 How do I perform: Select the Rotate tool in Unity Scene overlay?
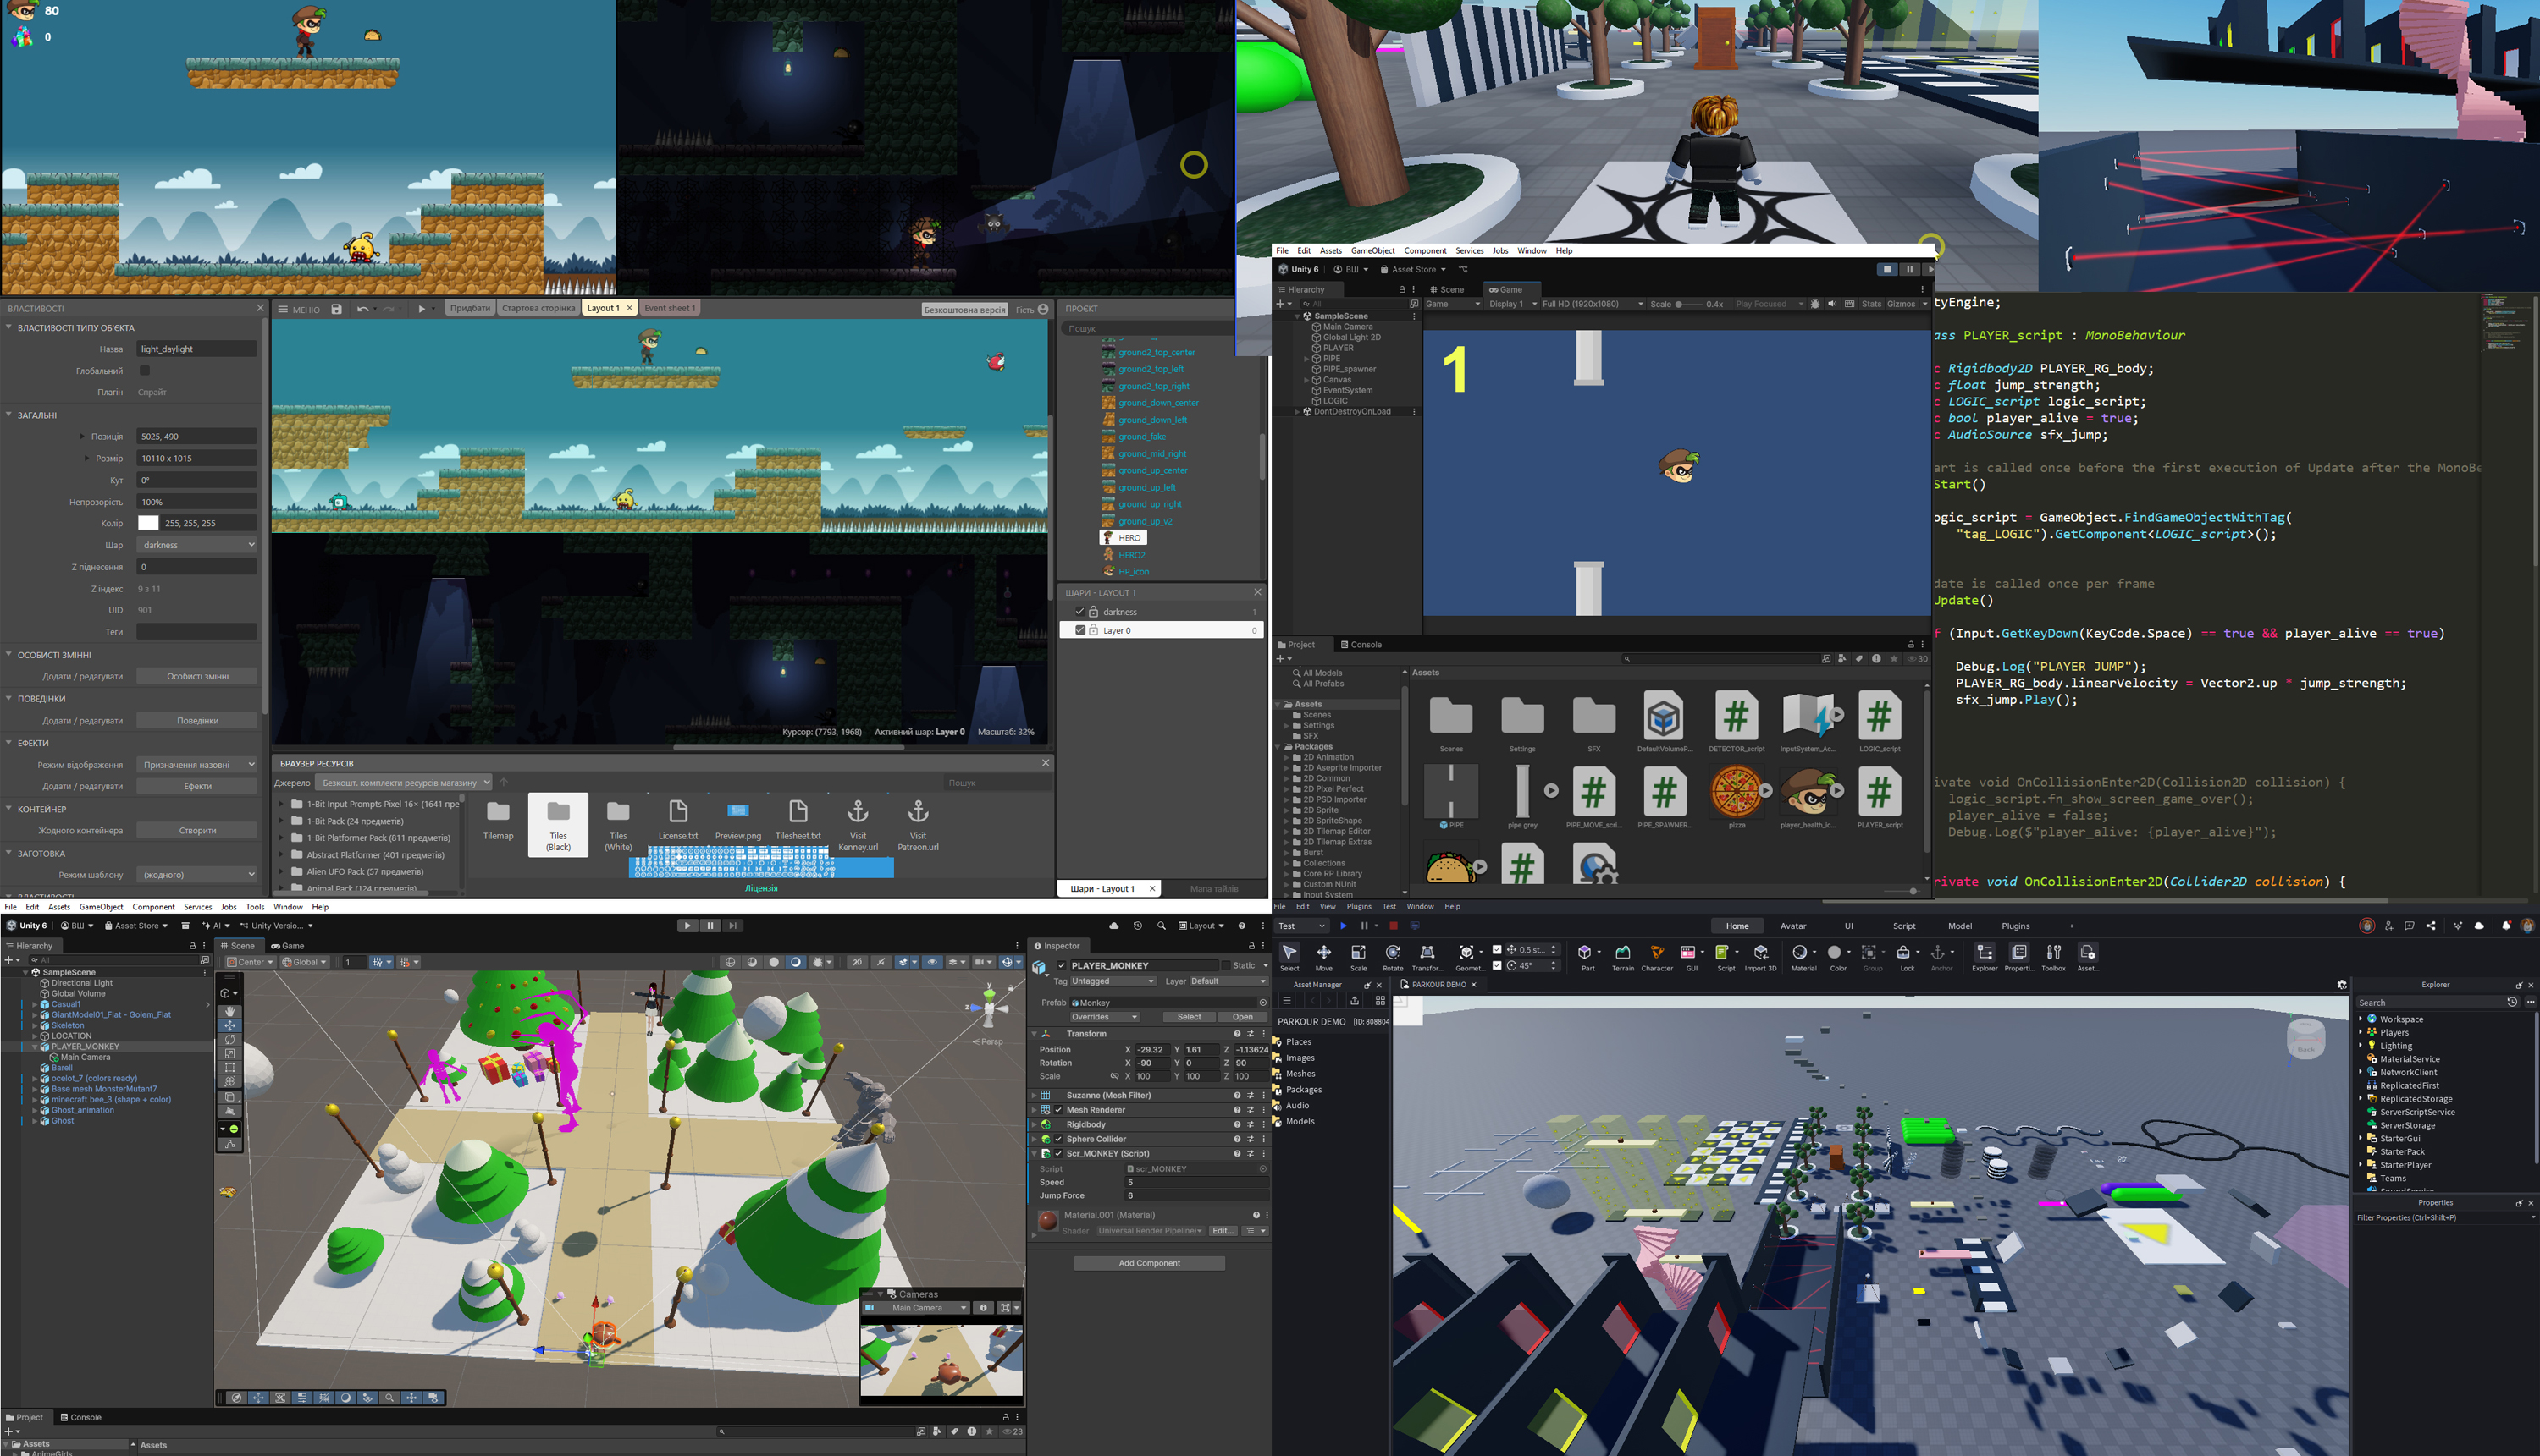click(230, 1039)
